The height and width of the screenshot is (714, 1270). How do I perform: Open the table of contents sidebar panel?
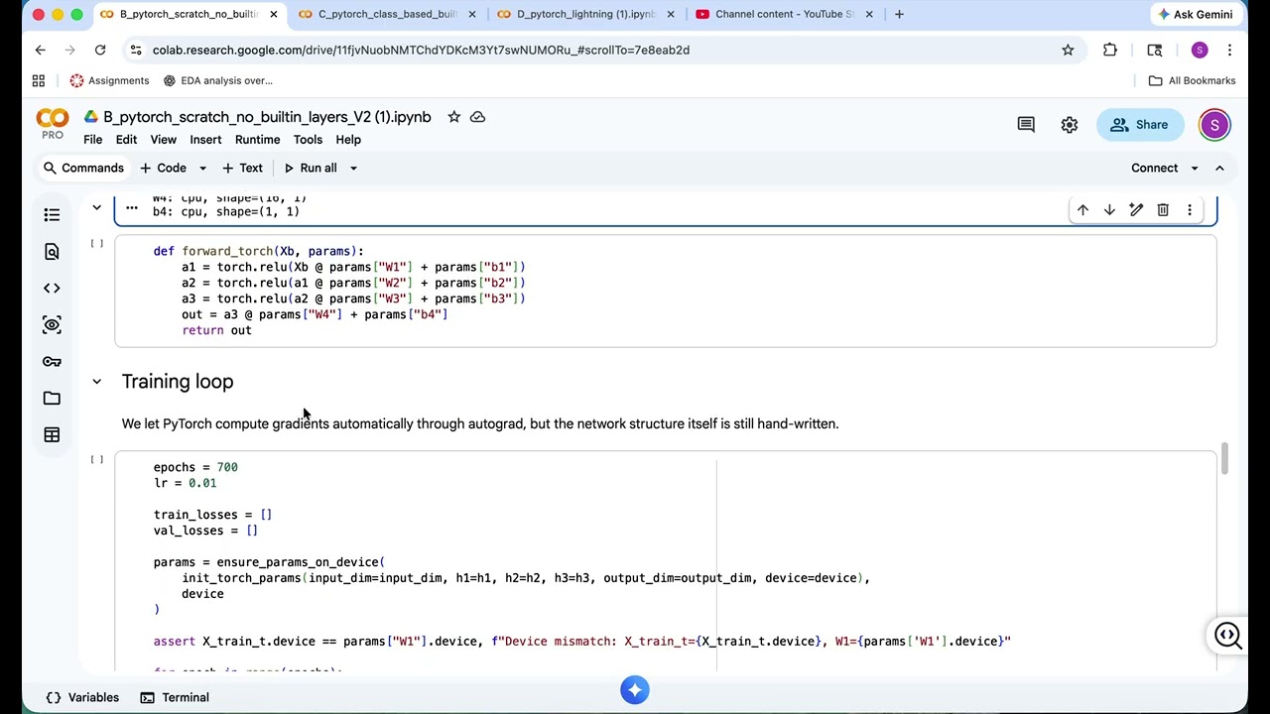pyautogui.click(x=52, y=215)
